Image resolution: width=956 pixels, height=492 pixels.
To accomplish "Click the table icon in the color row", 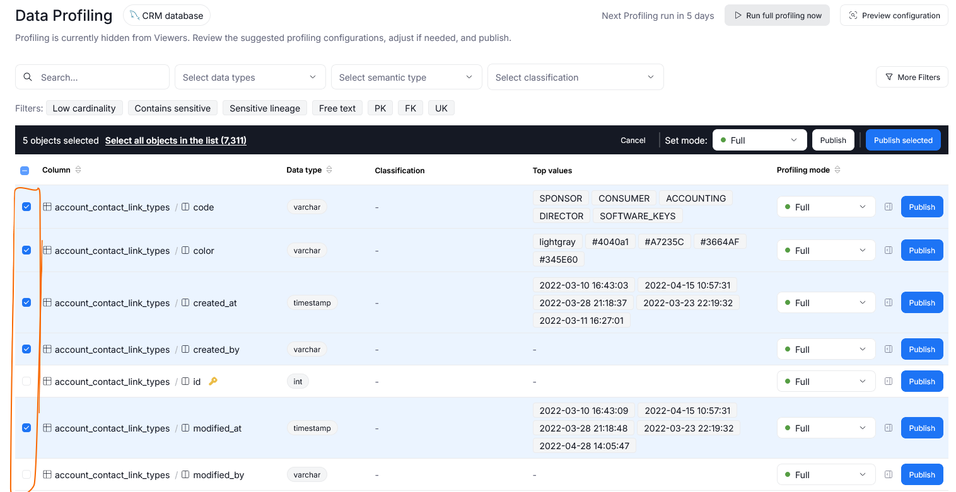I will click(x=47, y=250).
